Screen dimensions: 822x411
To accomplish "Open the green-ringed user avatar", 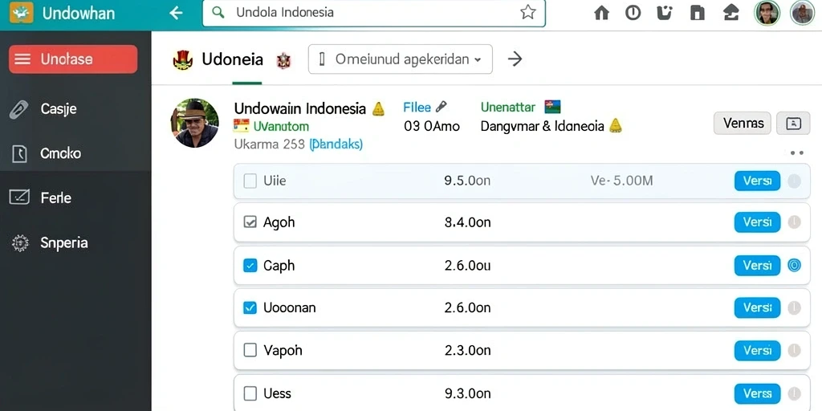I will click(x=767, y=13).
